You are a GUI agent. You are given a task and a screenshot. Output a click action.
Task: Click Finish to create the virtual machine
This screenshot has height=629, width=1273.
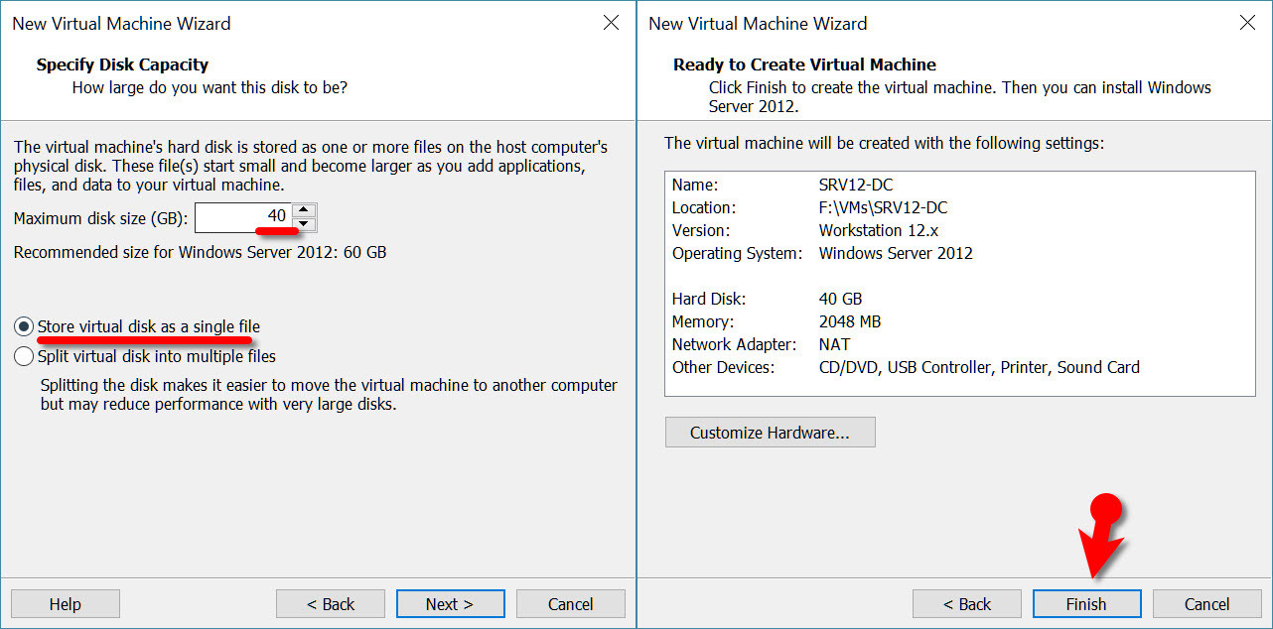1086,603
